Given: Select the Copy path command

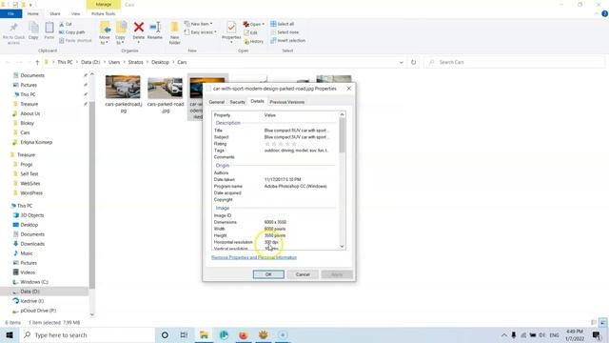Looking at the screenshot, I should tap(72, 32).
